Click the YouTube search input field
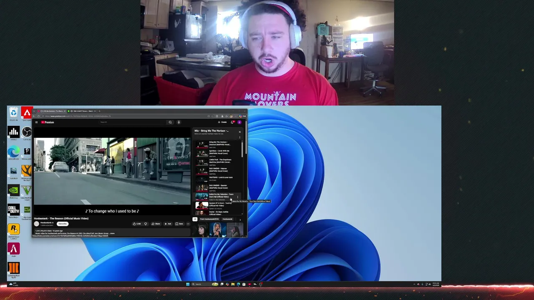 [x=132, y=122]
